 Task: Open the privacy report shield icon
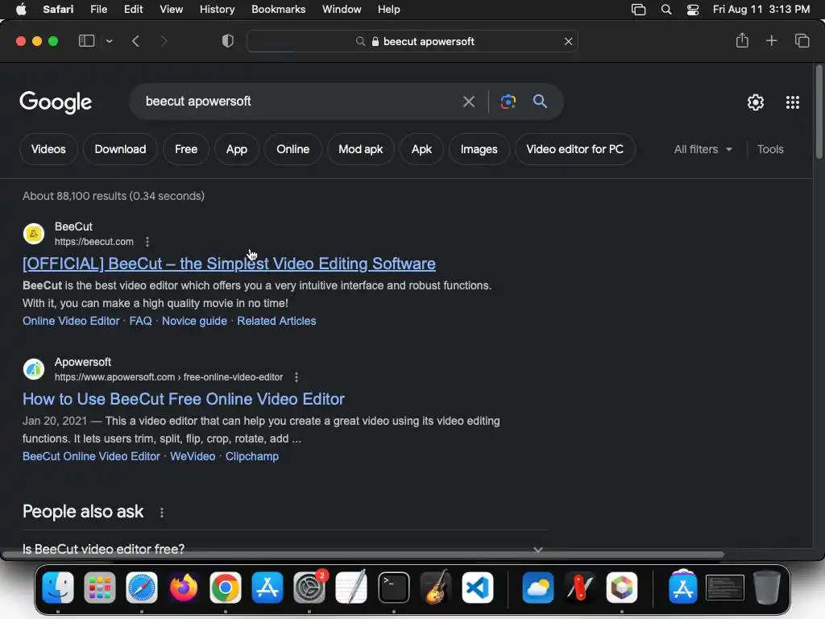click(228, 41)
